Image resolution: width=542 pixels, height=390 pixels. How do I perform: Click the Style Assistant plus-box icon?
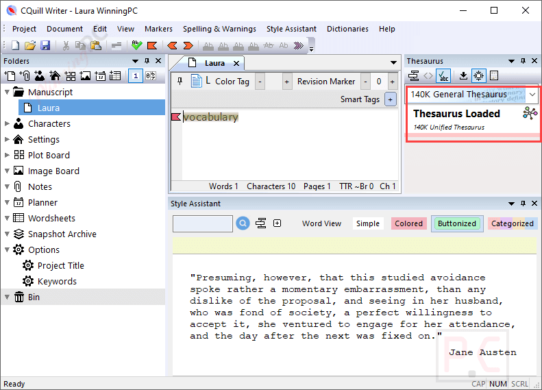point(278,223)
